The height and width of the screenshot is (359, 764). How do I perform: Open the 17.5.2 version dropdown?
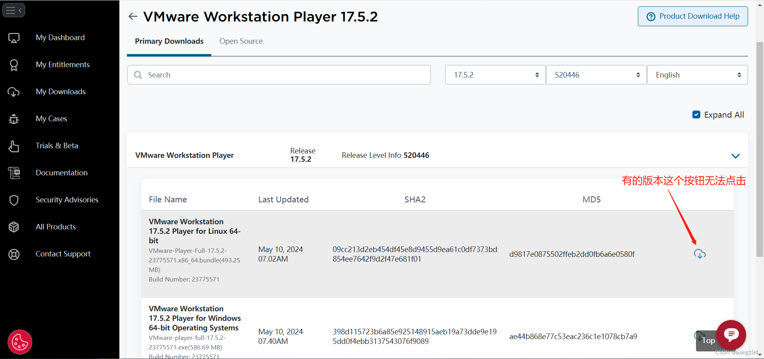(495, 75)
